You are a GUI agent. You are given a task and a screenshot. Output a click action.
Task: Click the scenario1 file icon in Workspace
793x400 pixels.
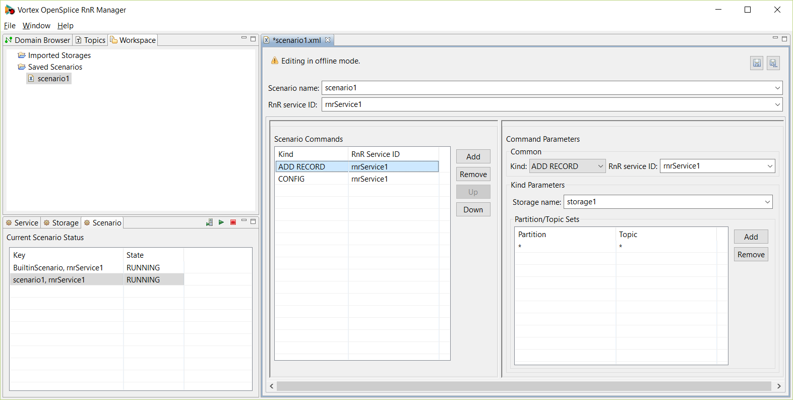[31, 78]
